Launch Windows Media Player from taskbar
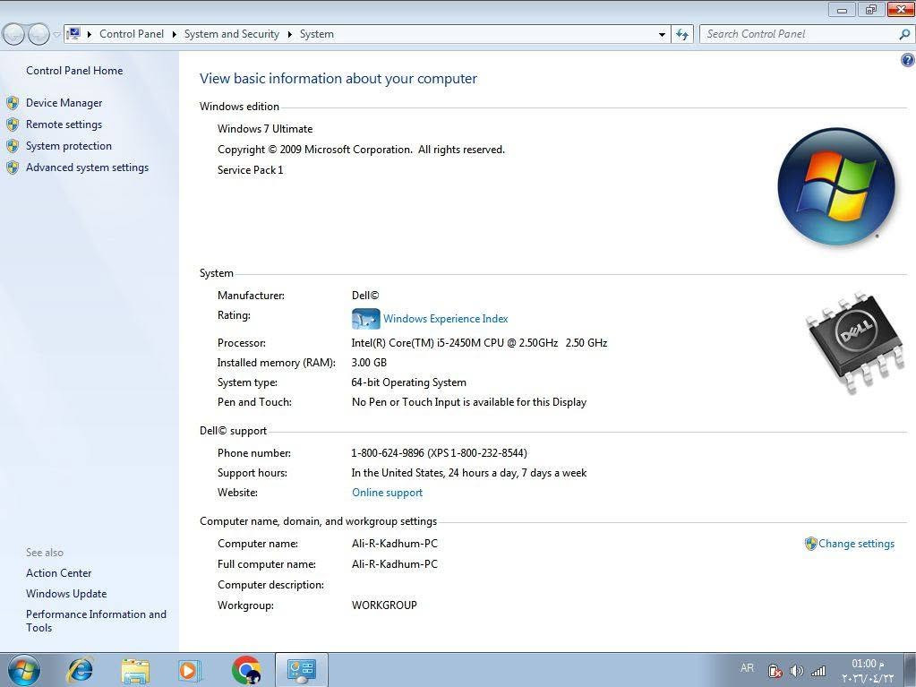 coord(188,671)
